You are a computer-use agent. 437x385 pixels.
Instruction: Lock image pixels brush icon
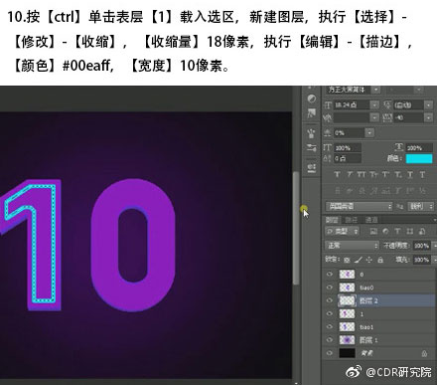(358, 260)
